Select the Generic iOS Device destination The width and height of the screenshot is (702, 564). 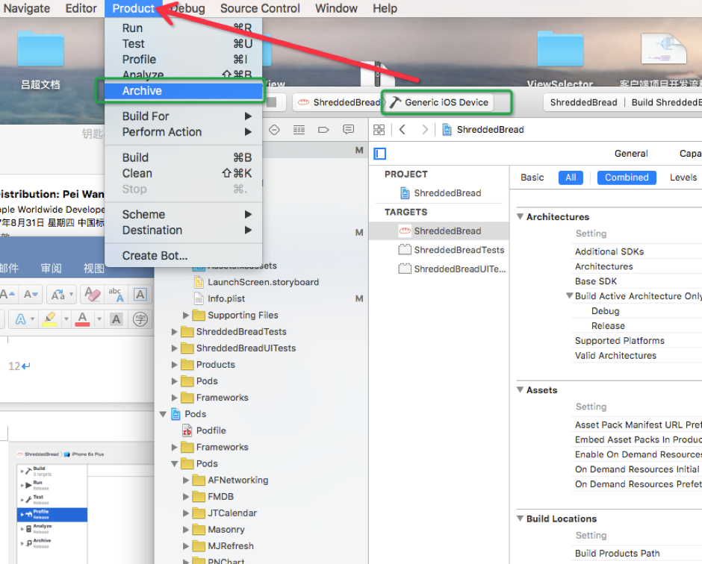[x=439, y=102]
